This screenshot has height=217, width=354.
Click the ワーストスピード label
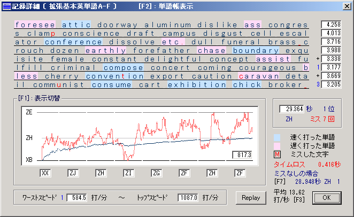[40, 198]
